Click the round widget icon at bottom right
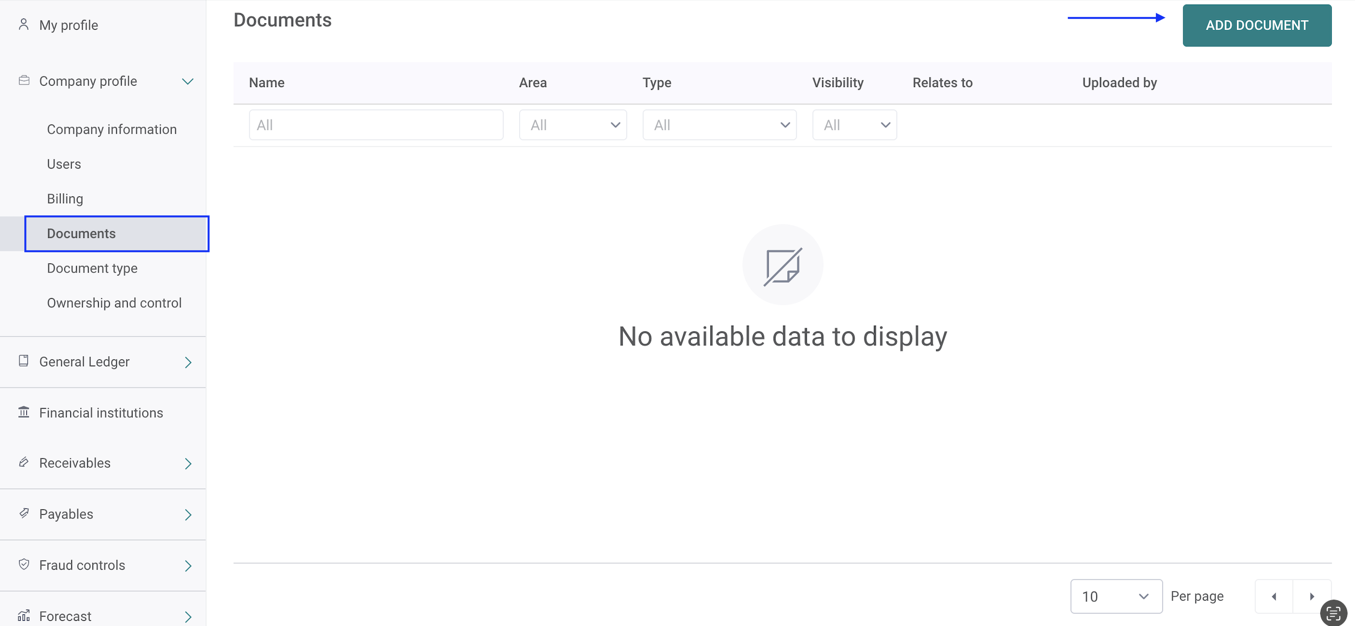 pyautogui.click(x=1333, y=613)
